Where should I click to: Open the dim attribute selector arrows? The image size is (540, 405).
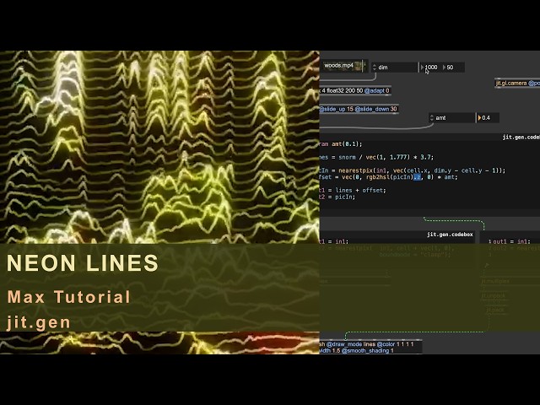pos(375,67)
